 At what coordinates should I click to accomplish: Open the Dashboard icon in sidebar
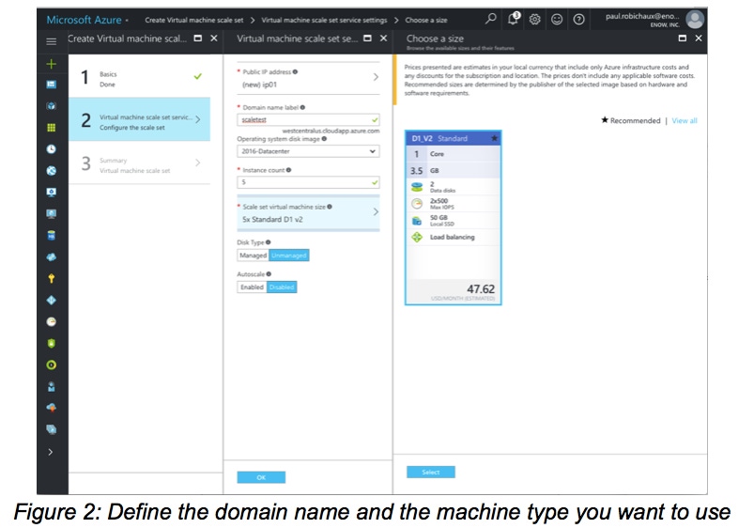51,85
